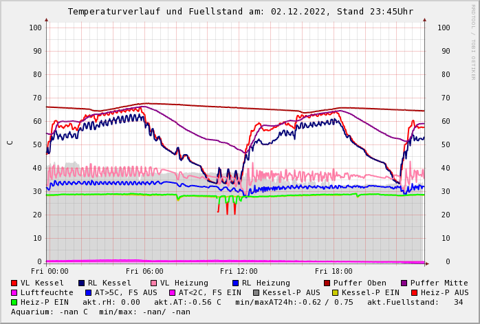Click the dark blue RL Kessel swatch
The height and width of the screenshot is (324, 480).
[x=82, y=283]
